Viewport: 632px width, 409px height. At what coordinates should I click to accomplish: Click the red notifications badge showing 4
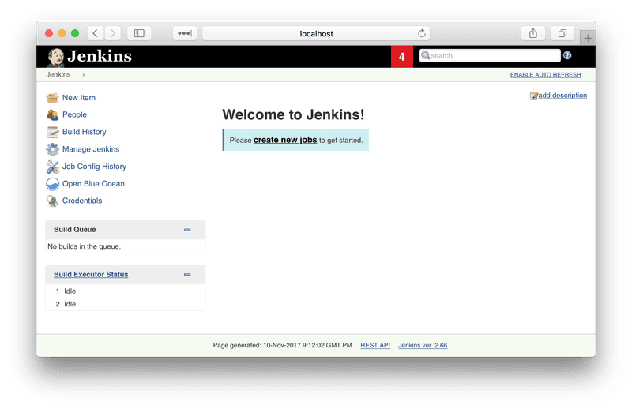pos(402,56)
